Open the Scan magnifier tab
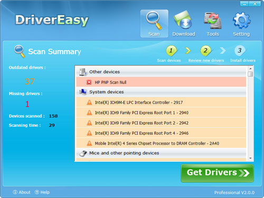Image resolution: width=264 pixels, height=198 pixels. [154, 23]
